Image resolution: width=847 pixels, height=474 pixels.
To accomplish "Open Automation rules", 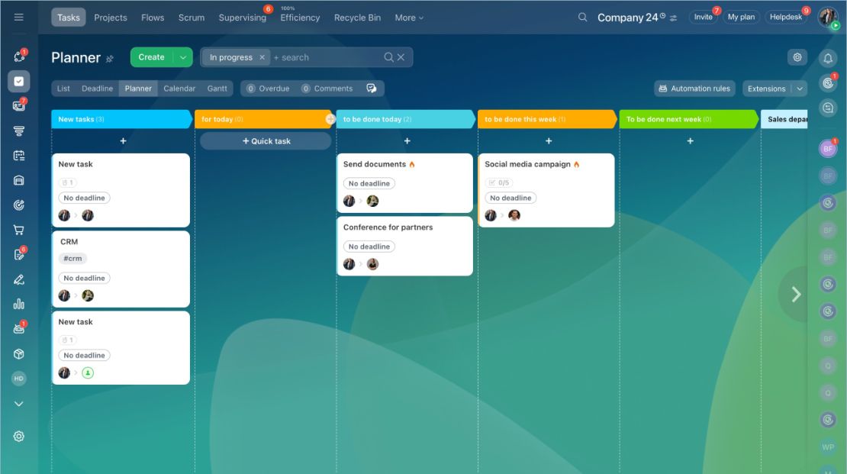I will (694, 89).
